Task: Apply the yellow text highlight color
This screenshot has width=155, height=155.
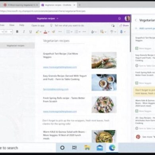Action: coord(37,32)
